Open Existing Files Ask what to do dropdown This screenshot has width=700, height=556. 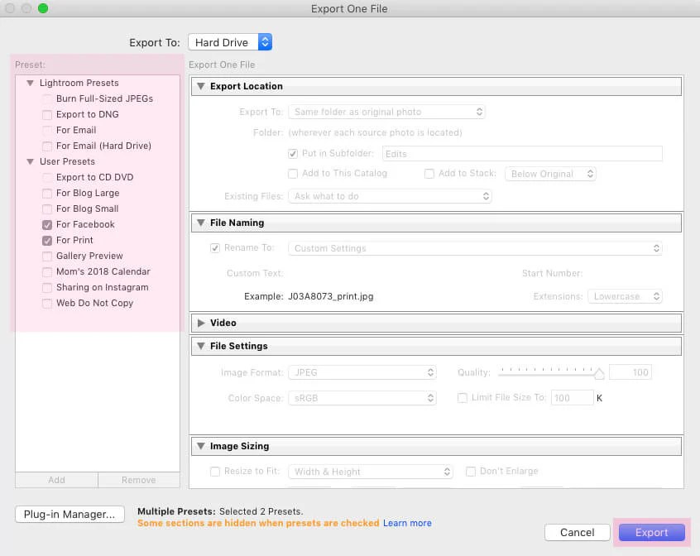click(x=391, y=196)
